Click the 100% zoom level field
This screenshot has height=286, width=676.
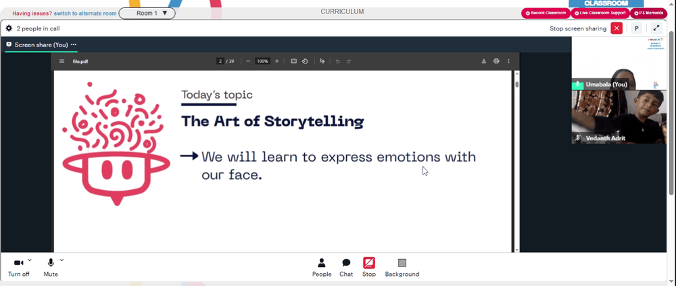point(262,62)
